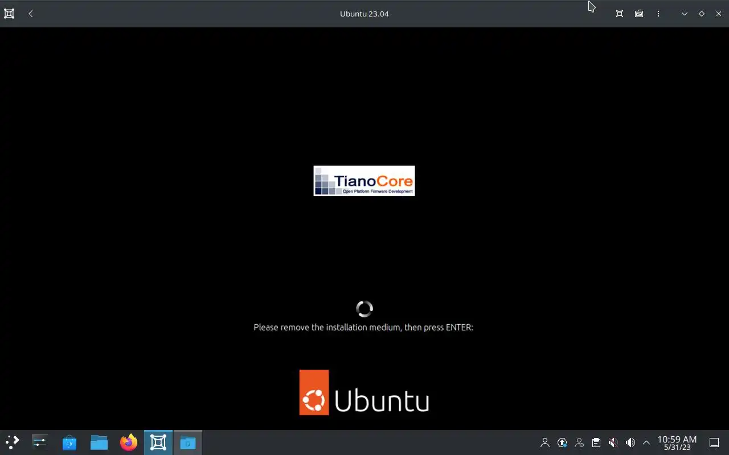The image size is (729, 455).
Task: Minimize the Ubuntu 23.04 window
Action: 685,14
